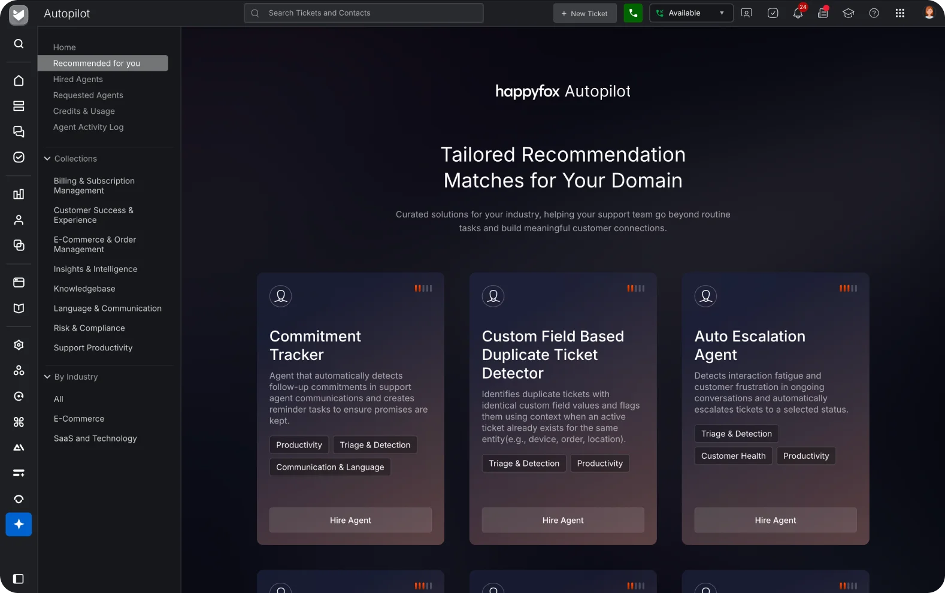Open Credits & Usage page
The height and width of the screenshot is (593, 945).
84,111
